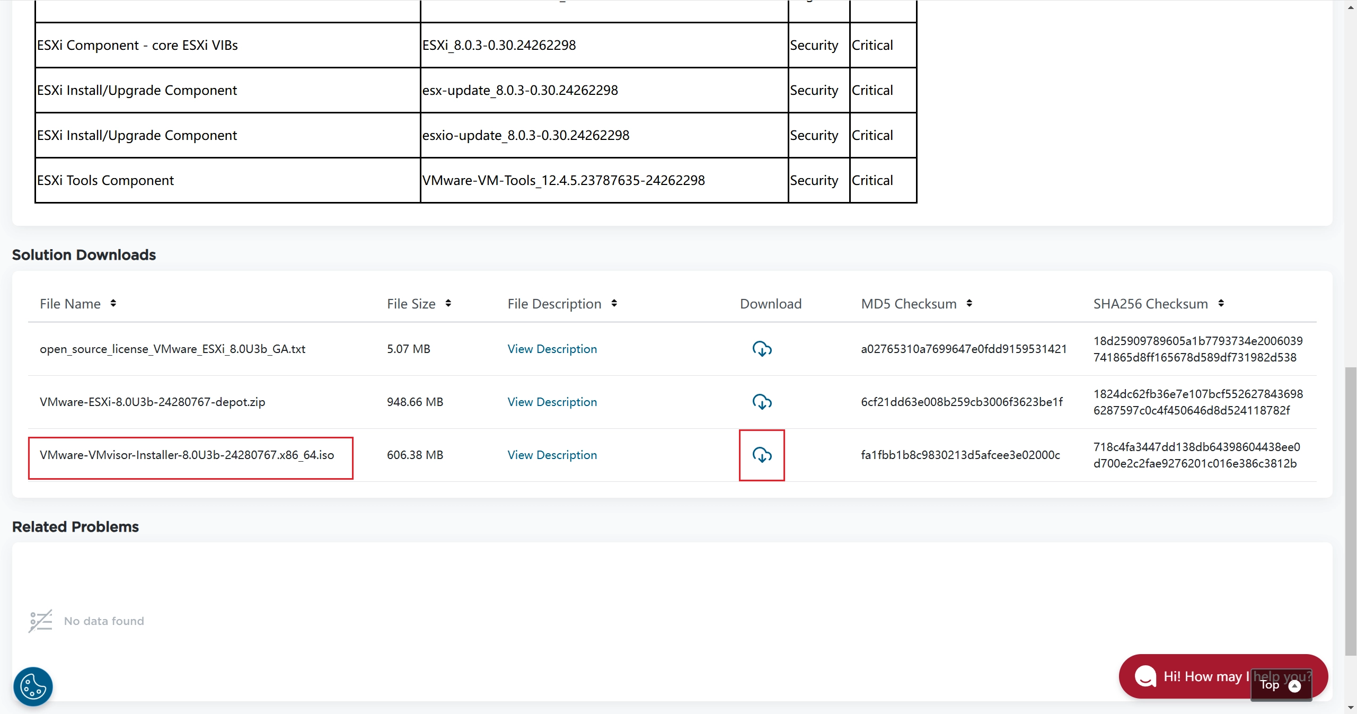Download the VMvisor Installer ISO file
The height and width of the screenshot is (714, 1357).
(762, 455)
